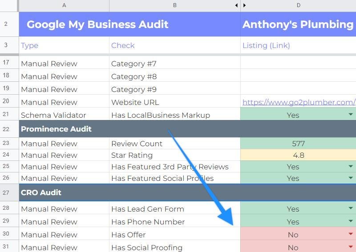Click the Anthony's Plumbing header cell
The width and height of the screenshot is (356, 252).
click(x=298, y=24)
